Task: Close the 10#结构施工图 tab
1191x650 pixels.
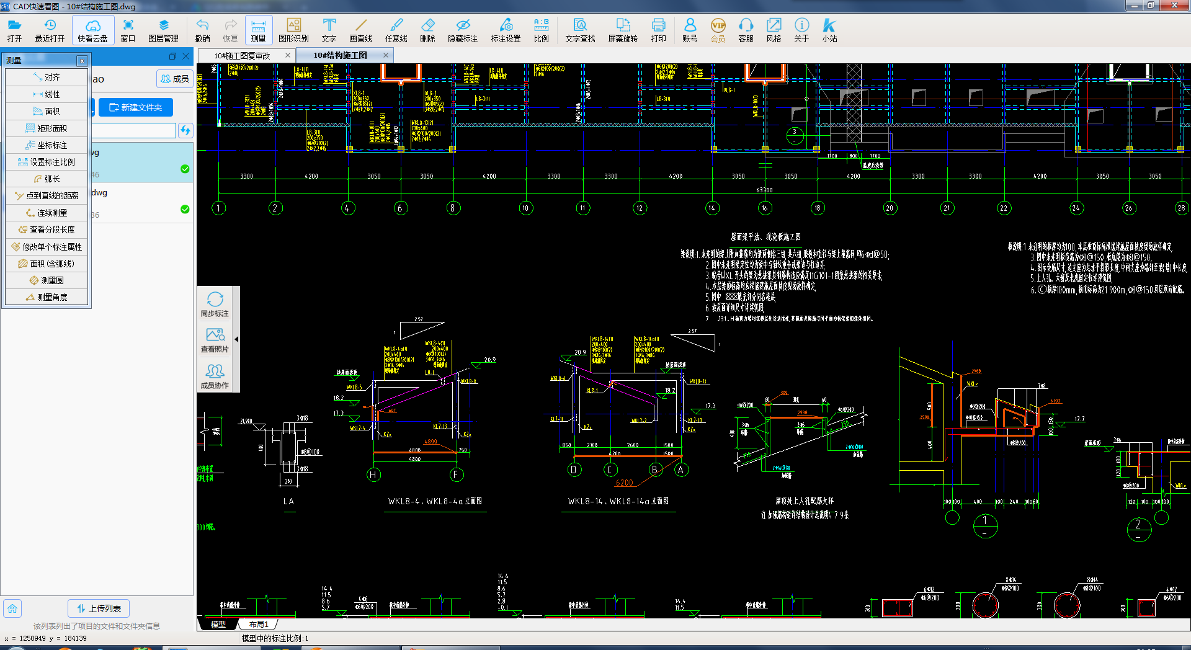Action: pyautogui.click(x=386, y=55)
